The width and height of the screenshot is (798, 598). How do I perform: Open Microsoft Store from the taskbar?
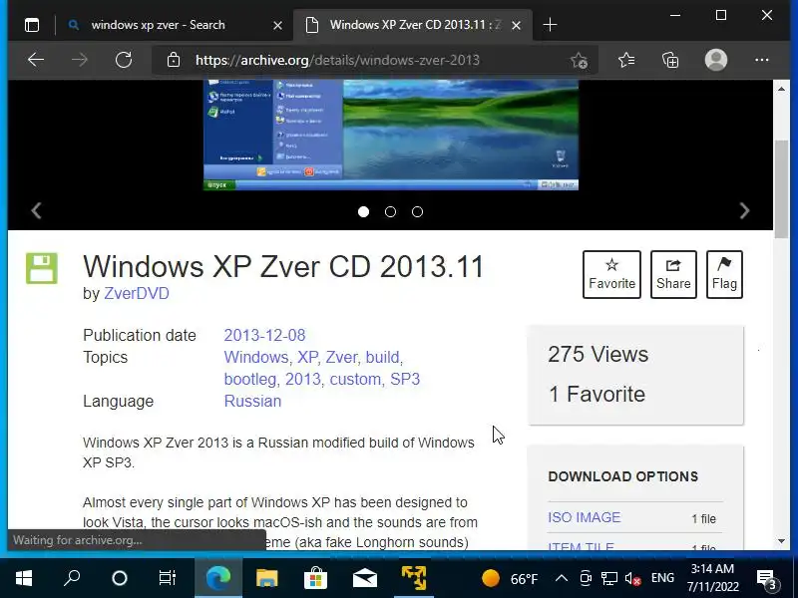click(x=315, y=578)
